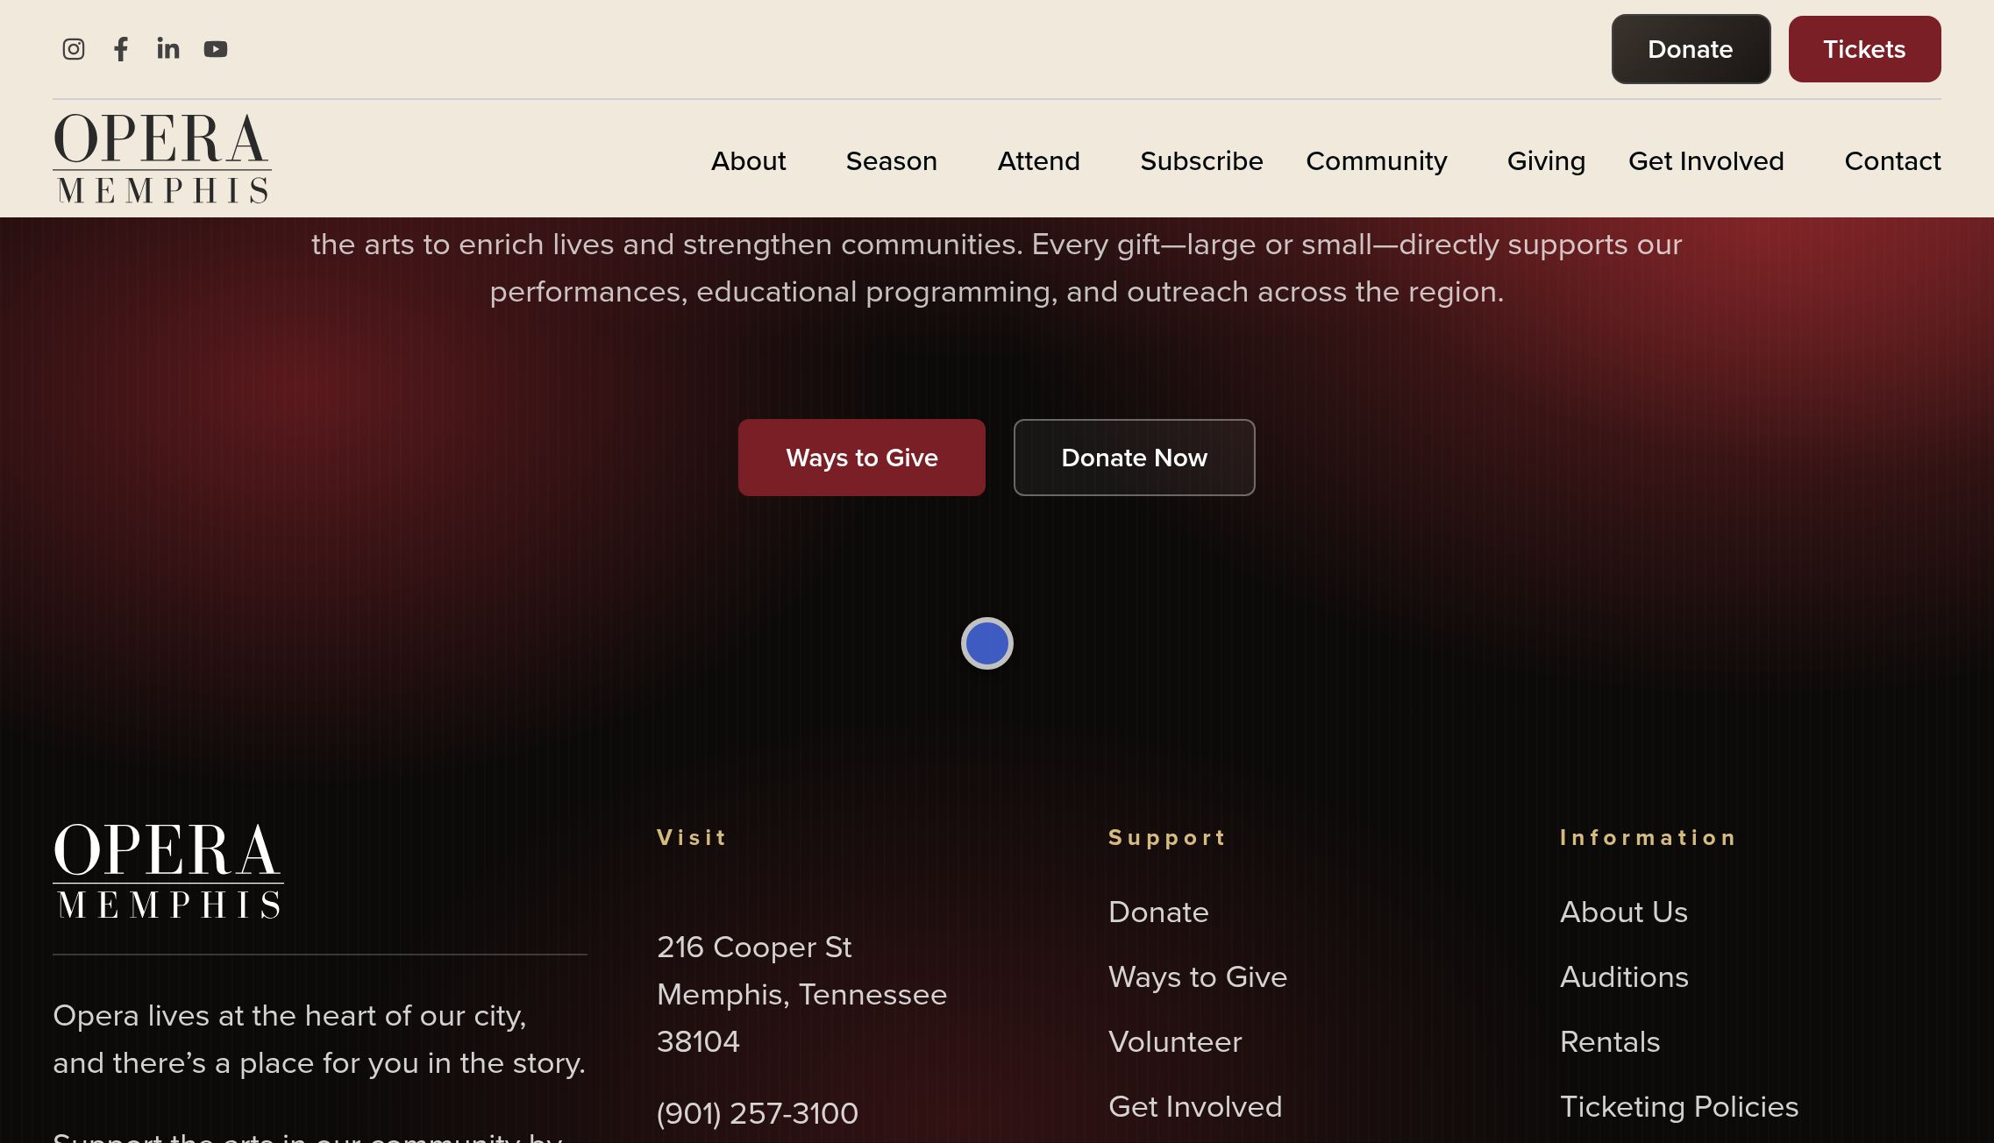
Task: Follow the footer Ways to Give link
Action: click(1197, 976)
